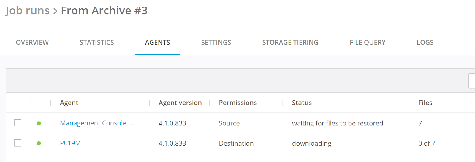Select the P019M row checkbox
475x162 pixels.
point(18,143)
